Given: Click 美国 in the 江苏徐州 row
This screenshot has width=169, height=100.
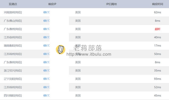Looking at the screenshot, I should pos(78,37).
